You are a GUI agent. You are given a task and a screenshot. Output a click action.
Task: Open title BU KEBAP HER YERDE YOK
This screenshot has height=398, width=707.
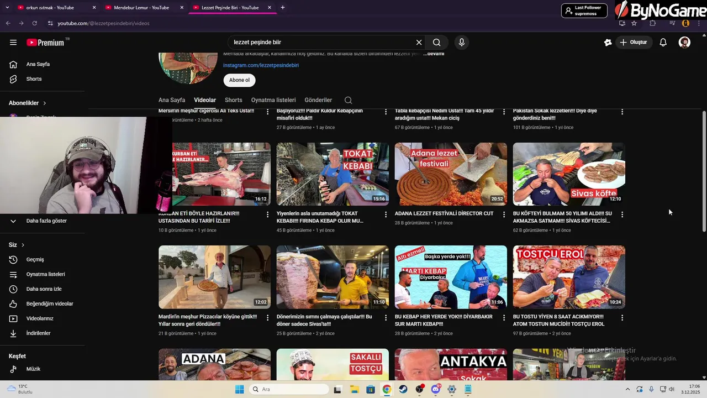point(444,321)
